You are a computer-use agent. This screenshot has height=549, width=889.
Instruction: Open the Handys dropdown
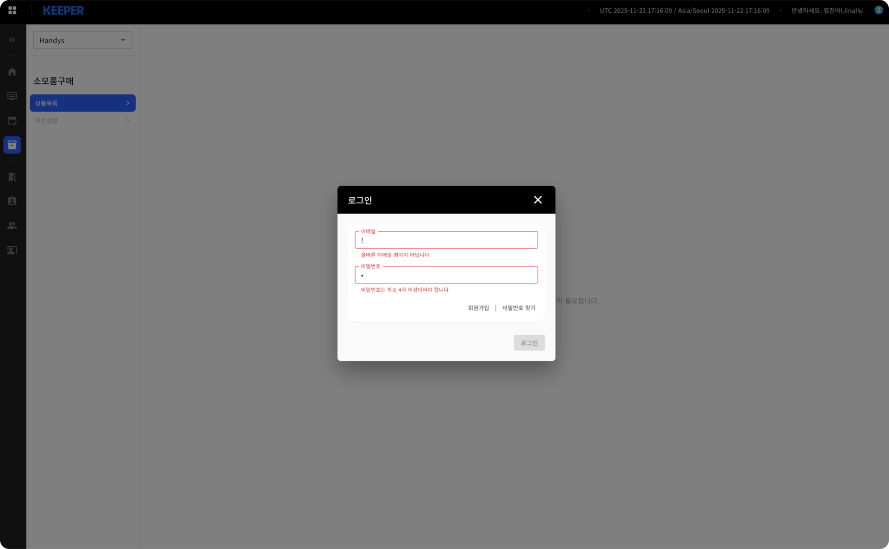point(82,40)
